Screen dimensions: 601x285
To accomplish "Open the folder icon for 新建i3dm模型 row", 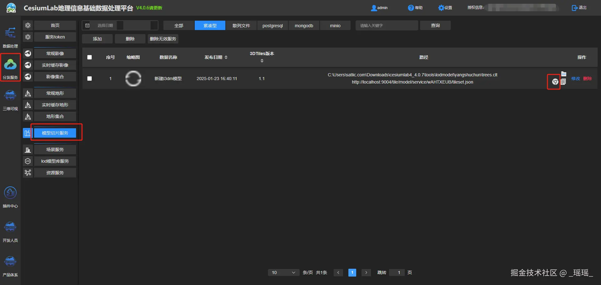I will click(x=564, y=74).
